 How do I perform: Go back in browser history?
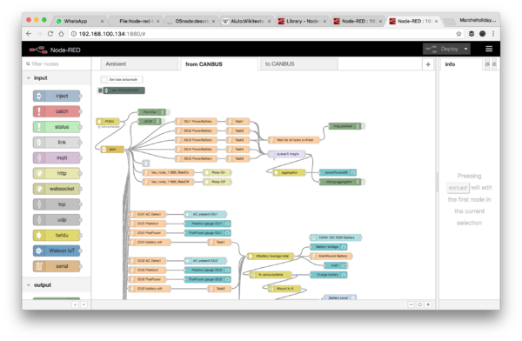coord(29,34)
